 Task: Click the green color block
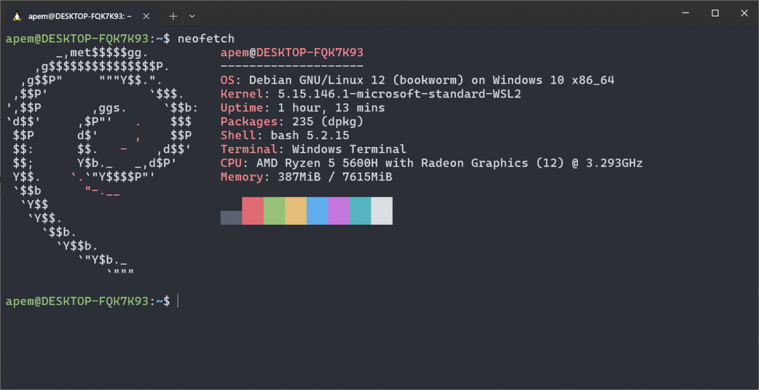tap(275, 210)
